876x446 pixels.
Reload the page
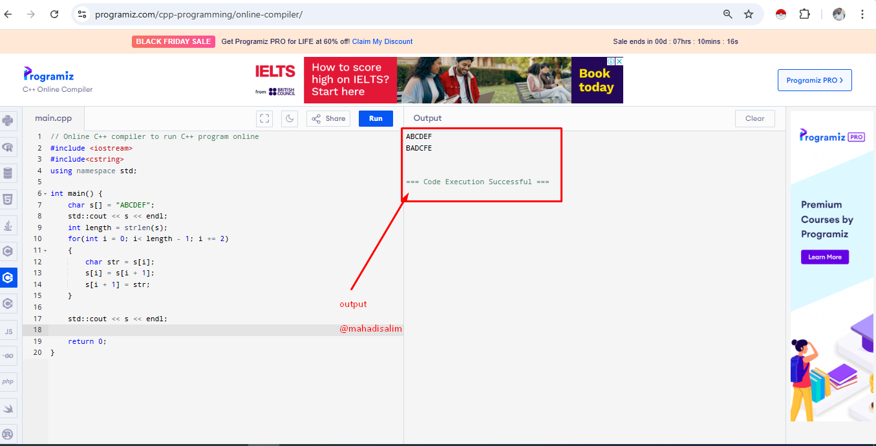pyautogui.click(x=54, y=14)
